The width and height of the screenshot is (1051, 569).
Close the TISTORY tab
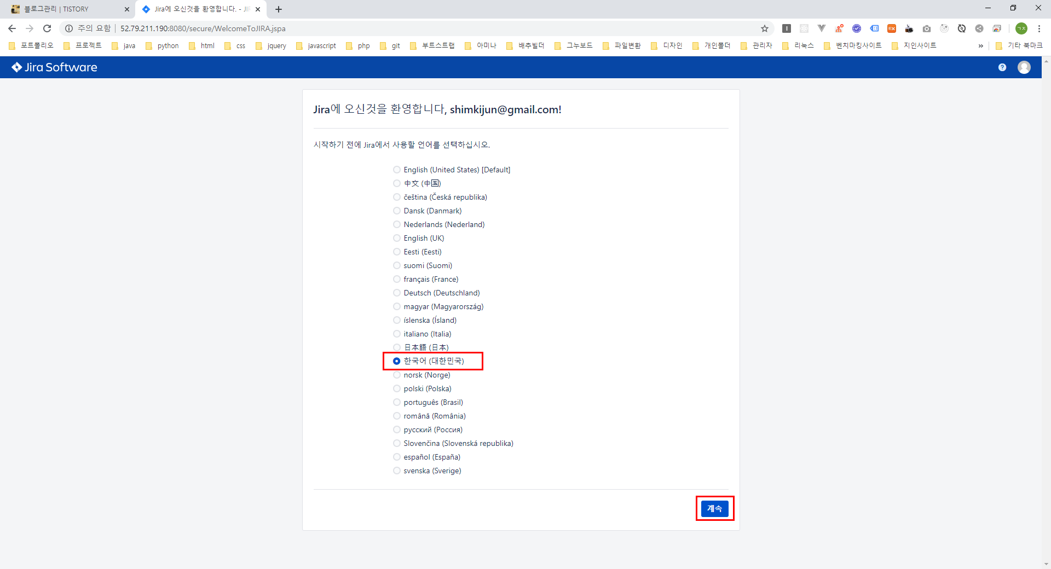(x=127, y=9)
